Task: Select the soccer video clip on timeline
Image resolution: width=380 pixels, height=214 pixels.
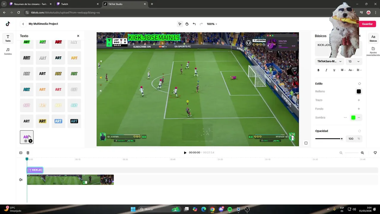Action: 70,180
